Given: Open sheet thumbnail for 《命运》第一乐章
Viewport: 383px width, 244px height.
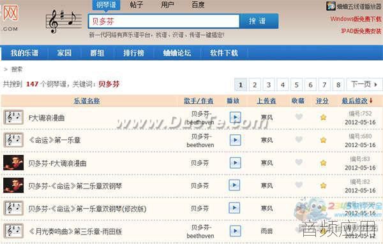Looking at the screenshot, I should [13, 140].
